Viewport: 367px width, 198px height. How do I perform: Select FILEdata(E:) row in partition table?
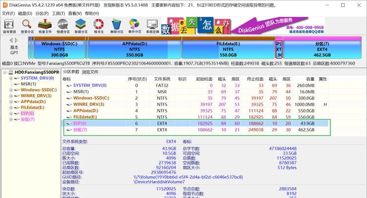[195, 117]
